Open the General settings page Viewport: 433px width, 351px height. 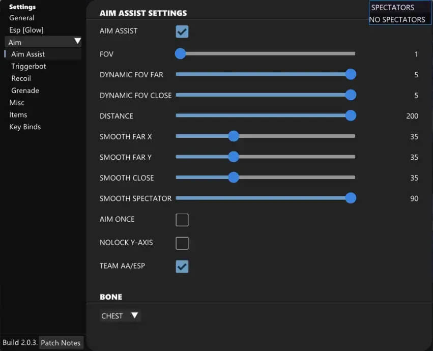coord(22,18)
